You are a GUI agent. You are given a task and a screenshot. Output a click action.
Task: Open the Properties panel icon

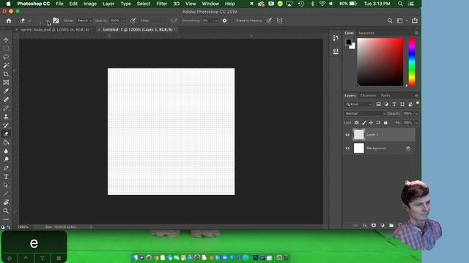[x=336, y=51]
